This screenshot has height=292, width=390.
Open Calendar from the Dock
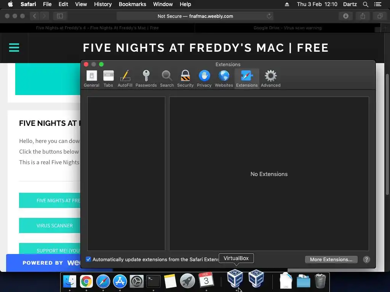[x=206, y=280]
